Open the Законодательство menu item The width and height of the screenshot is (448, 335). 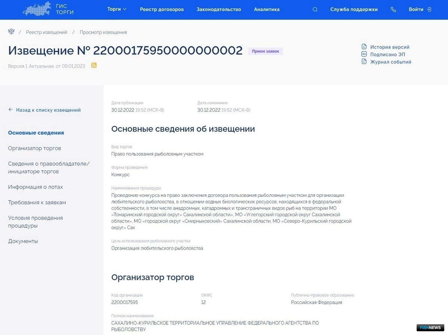pyautogui.click(x=219, y=9)
